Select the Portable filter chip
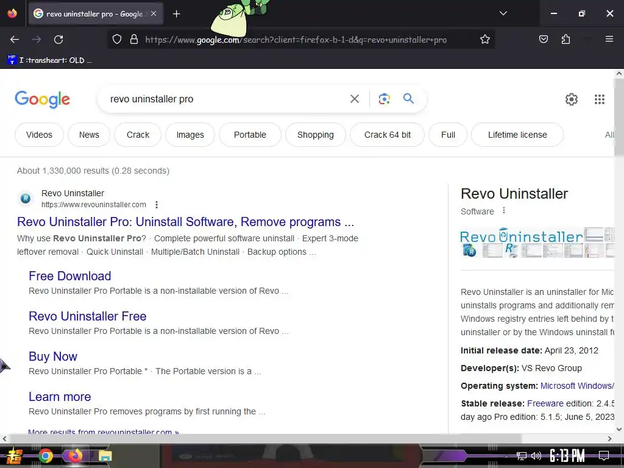 (x=250, y=135)
